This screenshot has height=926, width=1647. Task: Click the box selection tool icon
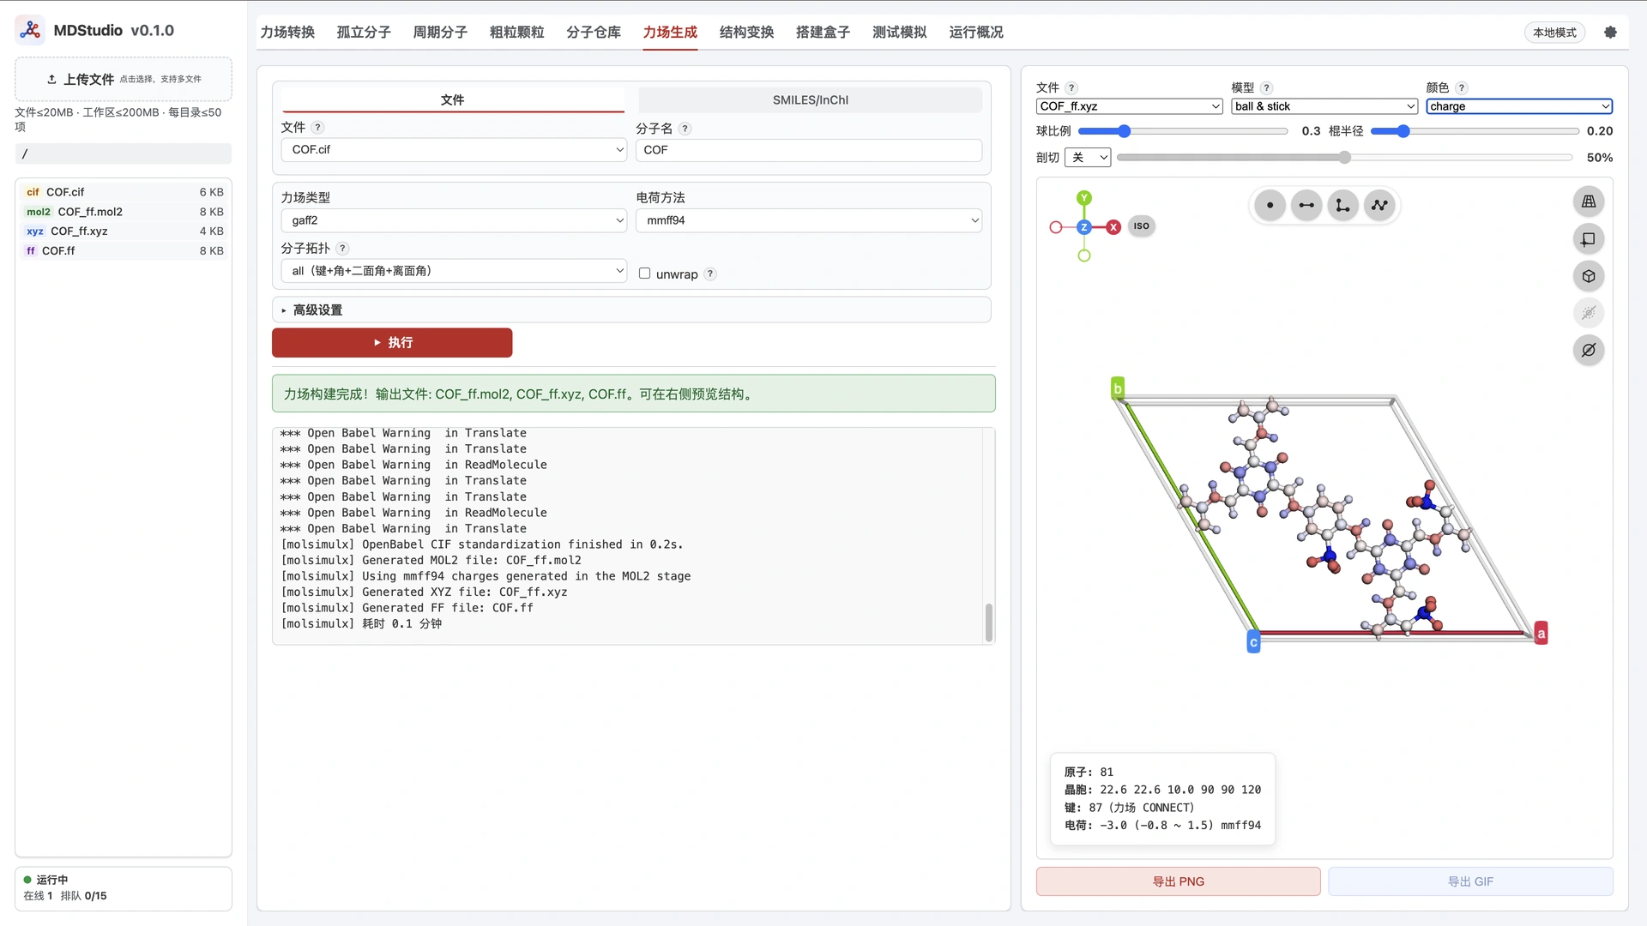point(1589,239)
